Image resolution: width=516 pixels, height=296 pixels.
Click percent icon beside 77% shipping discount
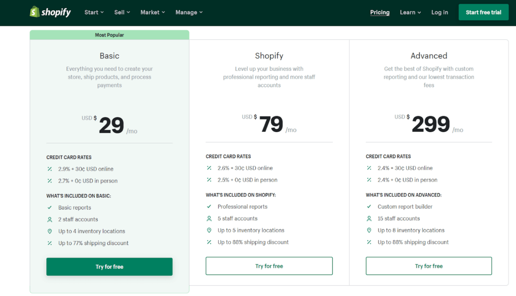point(50,243)
